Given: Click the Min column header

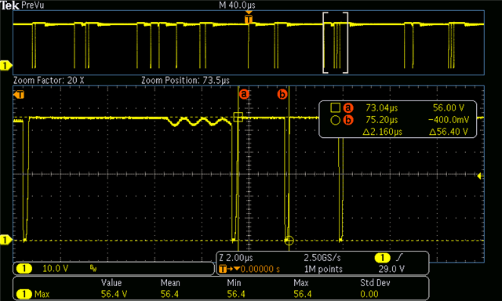Looking at the screenshot, I should 234,283.
